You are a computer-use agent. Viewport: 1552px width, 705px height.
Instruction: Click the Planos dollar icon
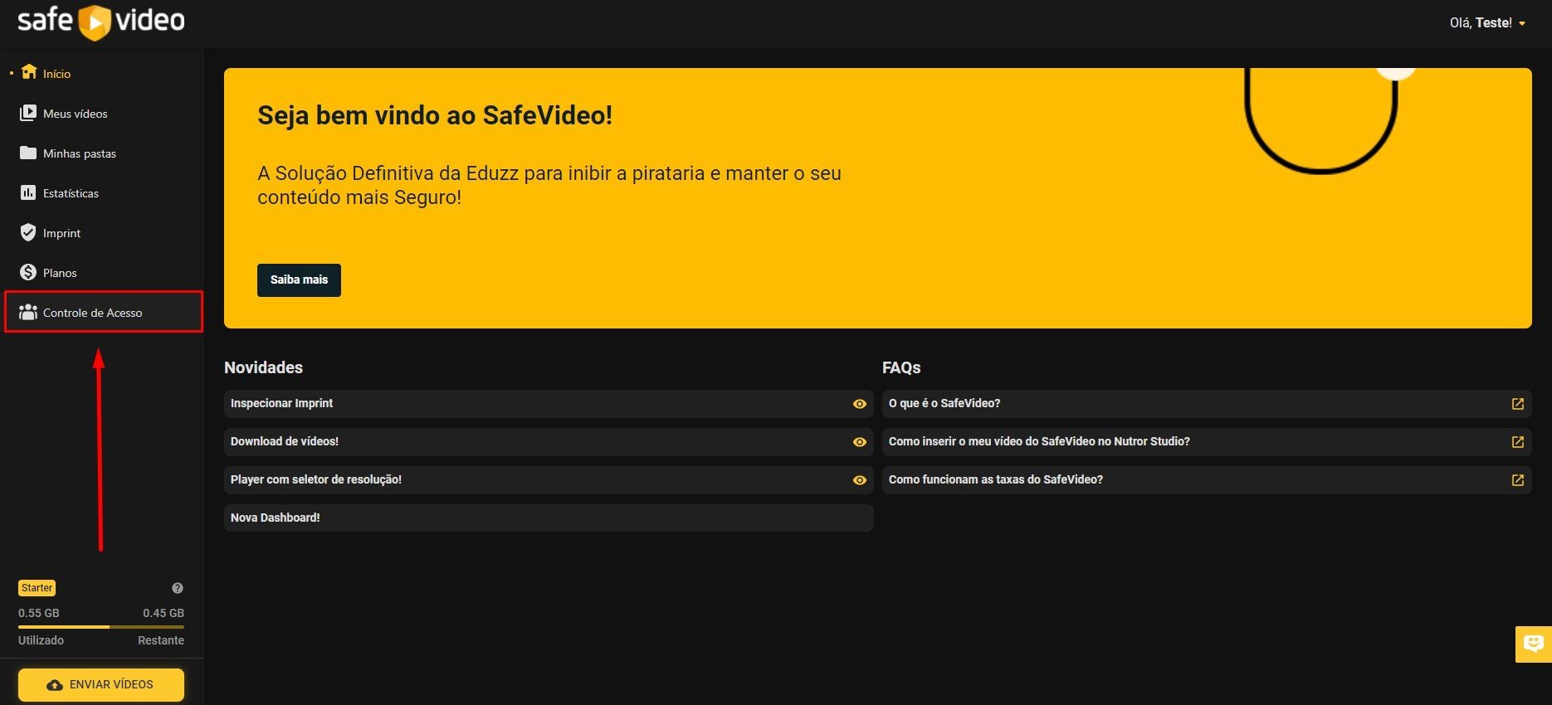point(28,272)
